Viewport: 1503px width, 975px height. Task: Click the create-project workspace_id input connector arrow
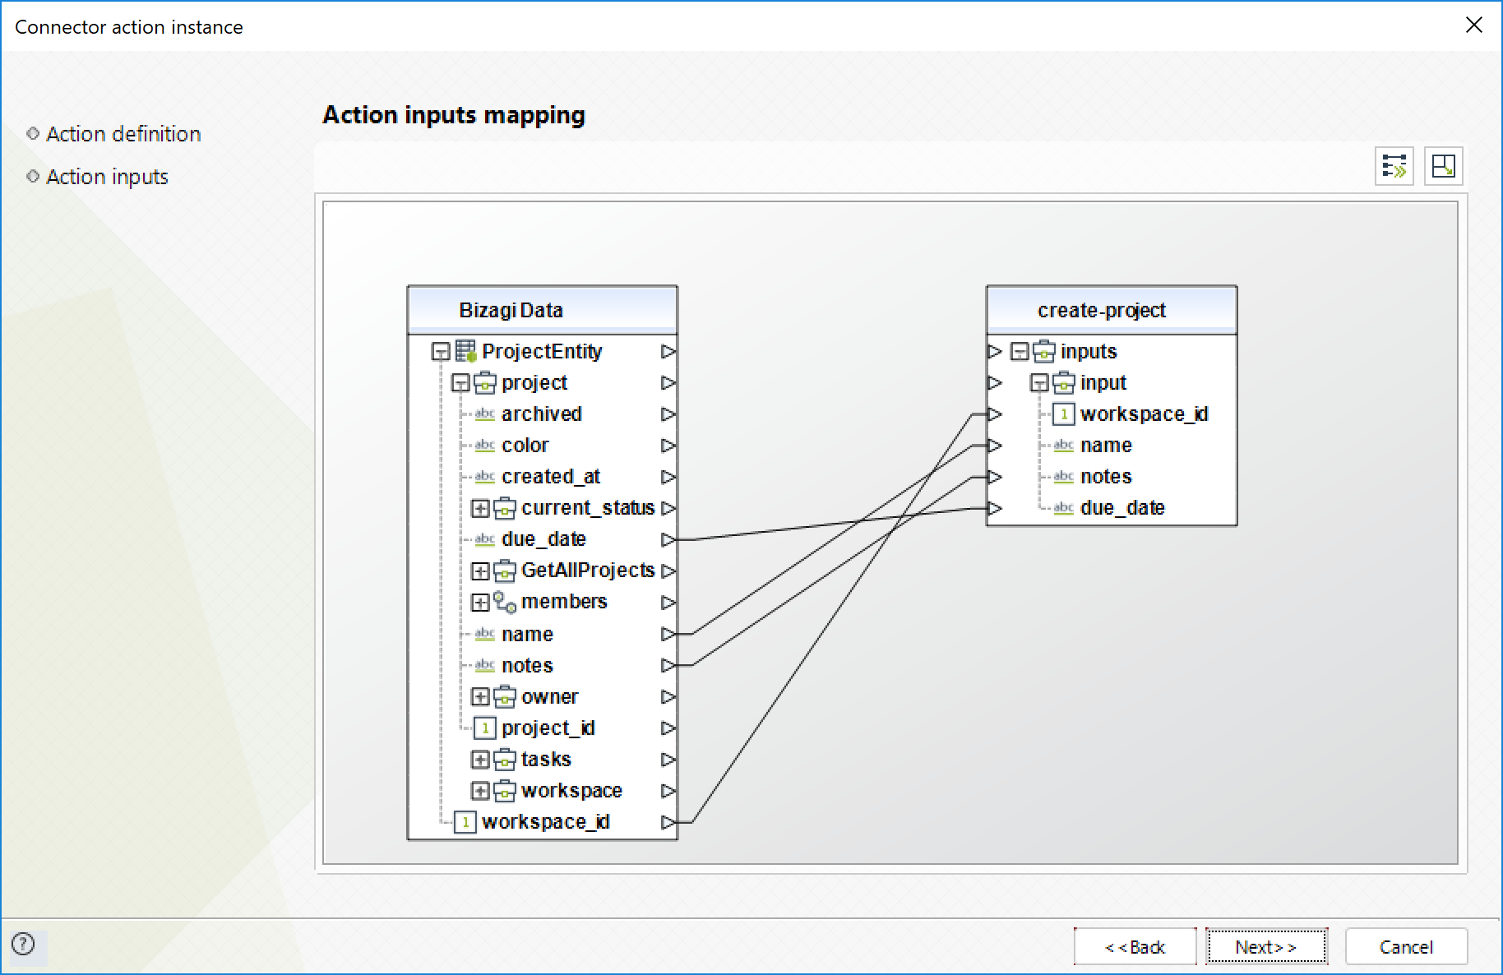[995, 414]
